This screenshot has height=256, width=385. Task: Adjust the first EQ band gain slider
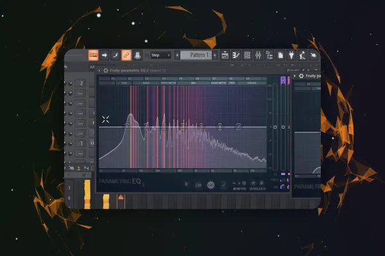pyautogui.click(x=275, y=127)
